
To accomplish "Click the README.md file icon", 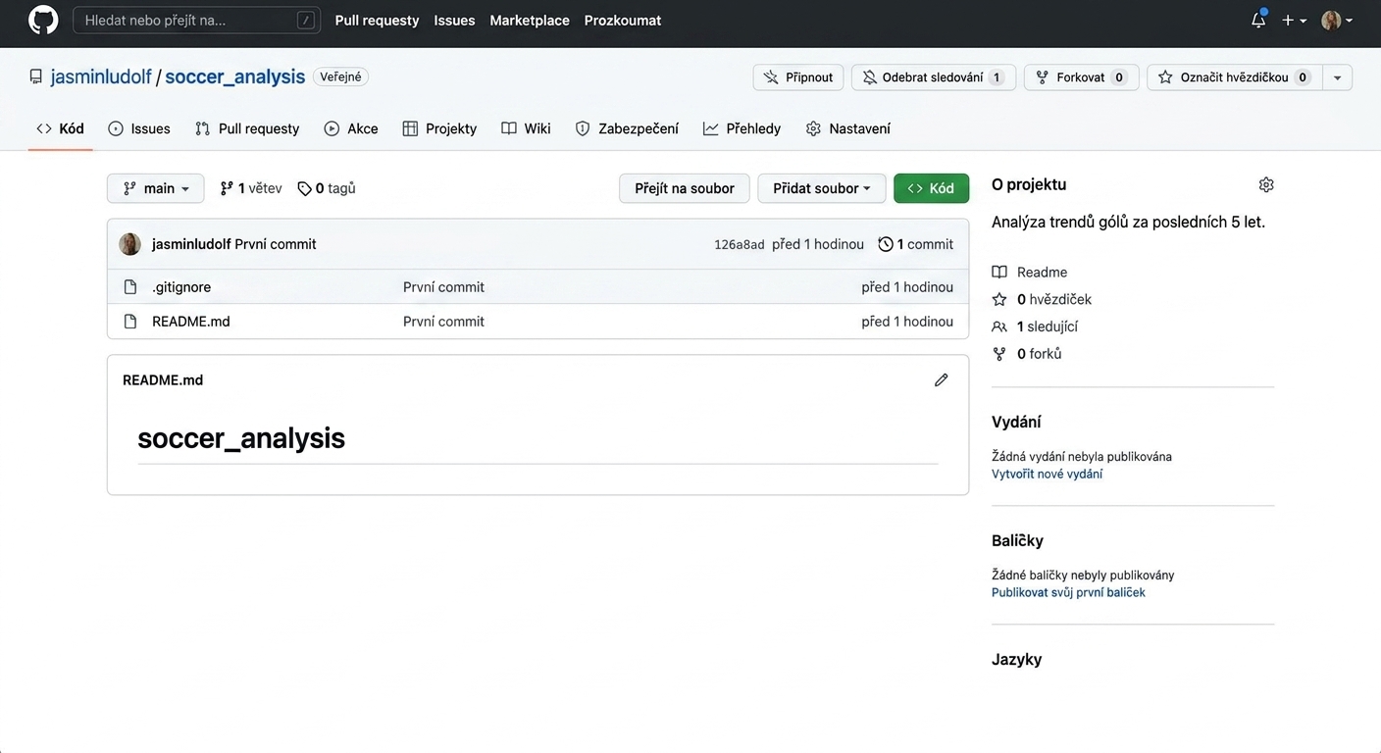I will [x=129, y=322].
